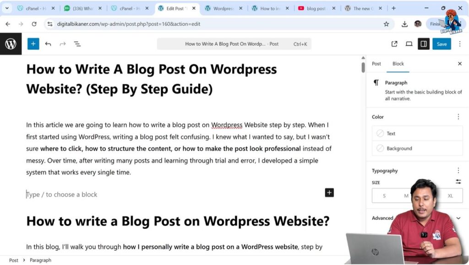Switch to the 'blog post' browser tab
The height and width of the screenshot is (265, 469).
316,8
